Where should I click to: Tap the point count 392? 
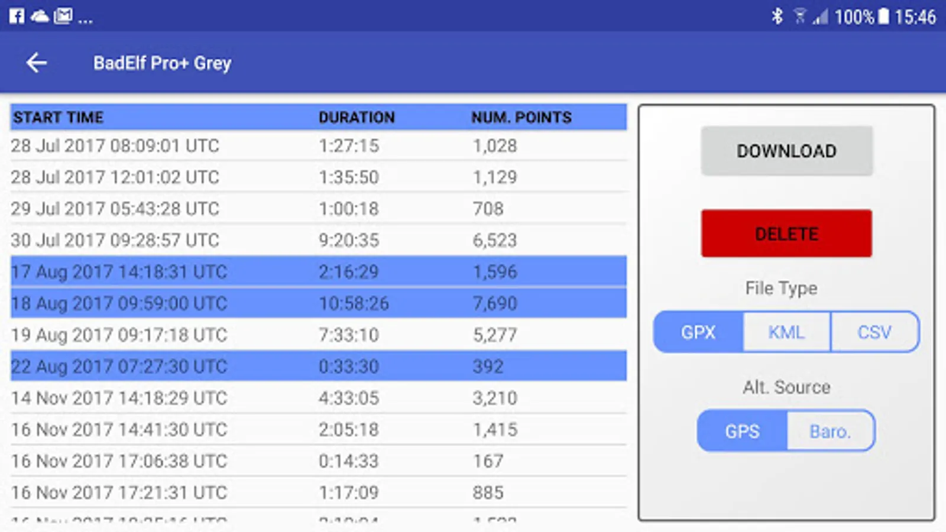(x=488, y=366)
